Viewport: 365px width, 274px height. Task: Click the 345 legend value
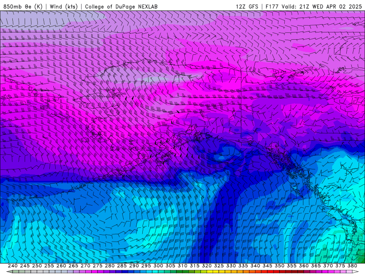[x=267, y=266]
